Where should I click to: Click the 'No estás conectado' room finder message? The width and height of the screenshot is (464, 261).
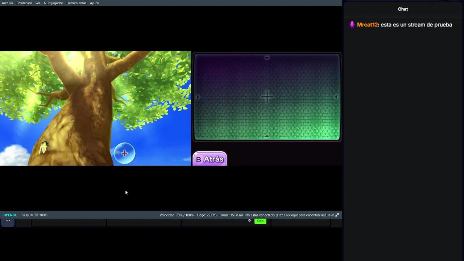(290, 215)
